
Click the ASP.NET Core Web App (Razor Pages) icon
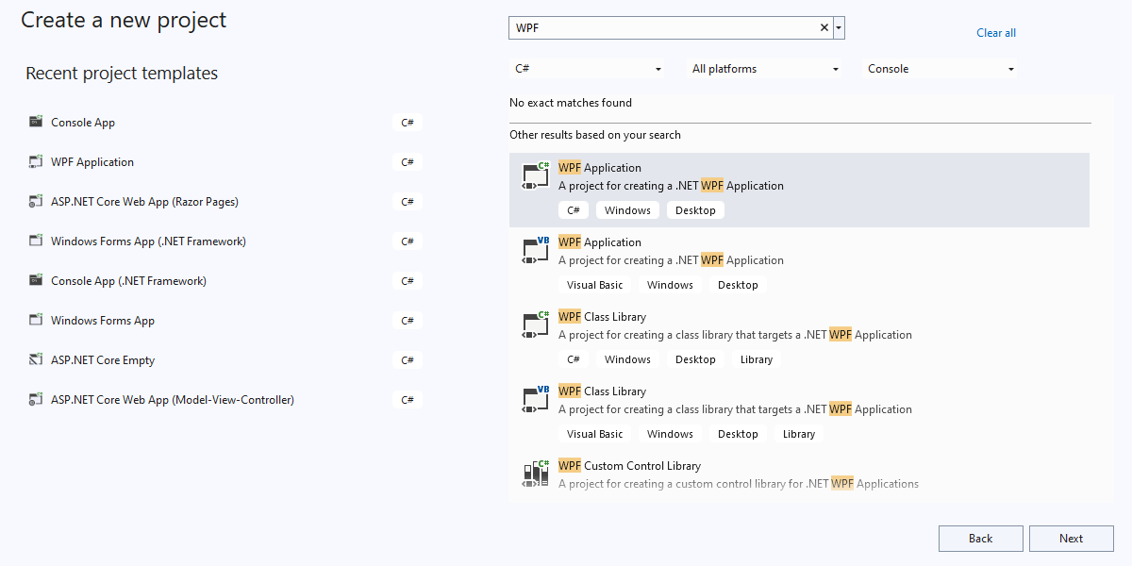pyautogui.click(x=36, y=201)
